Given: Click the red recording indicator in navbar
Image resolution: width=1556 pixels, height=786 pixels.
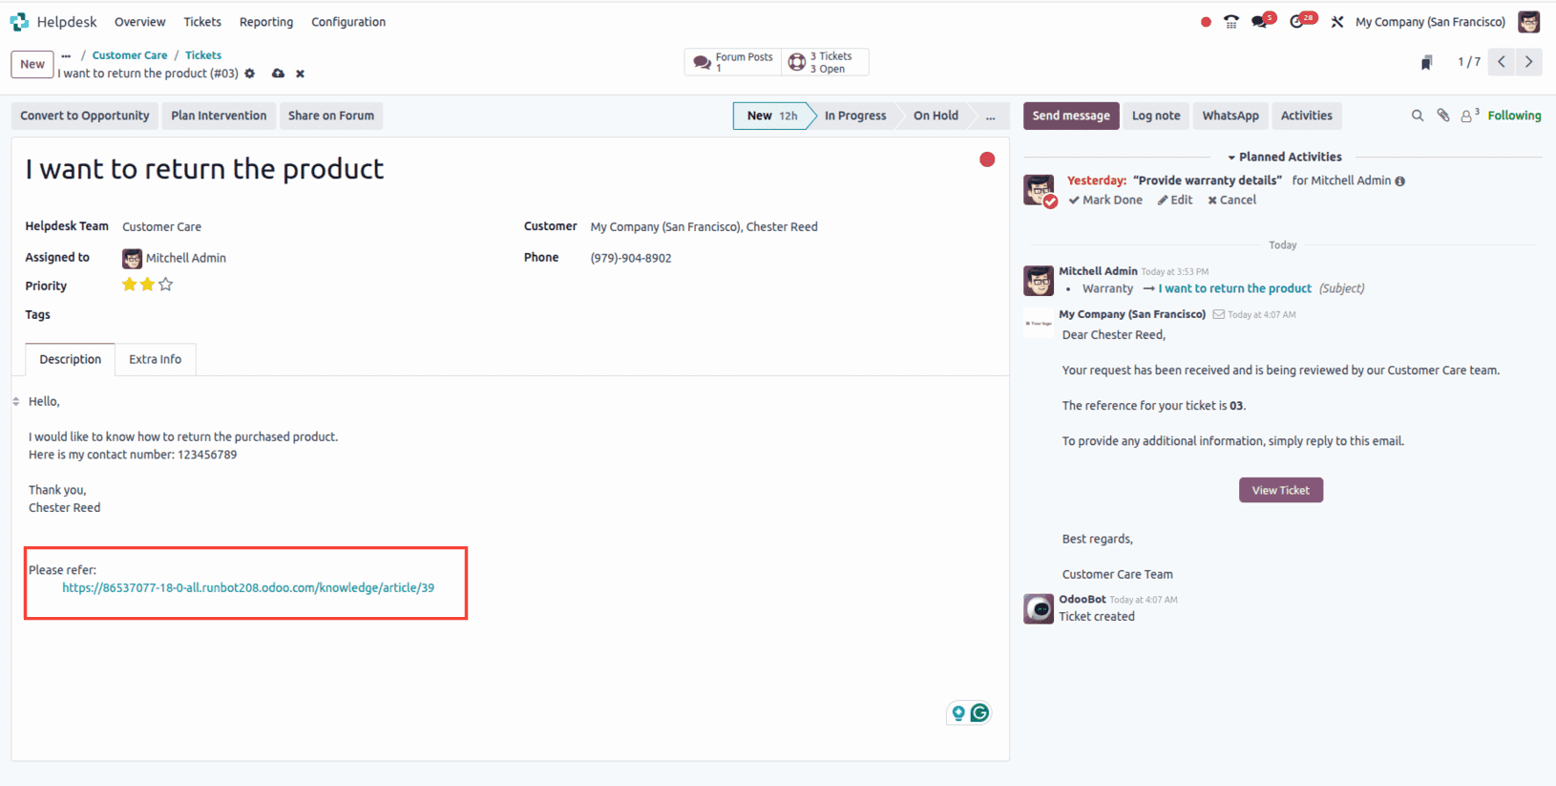Looking at the screenshot, I should [x=1206, y=22].
